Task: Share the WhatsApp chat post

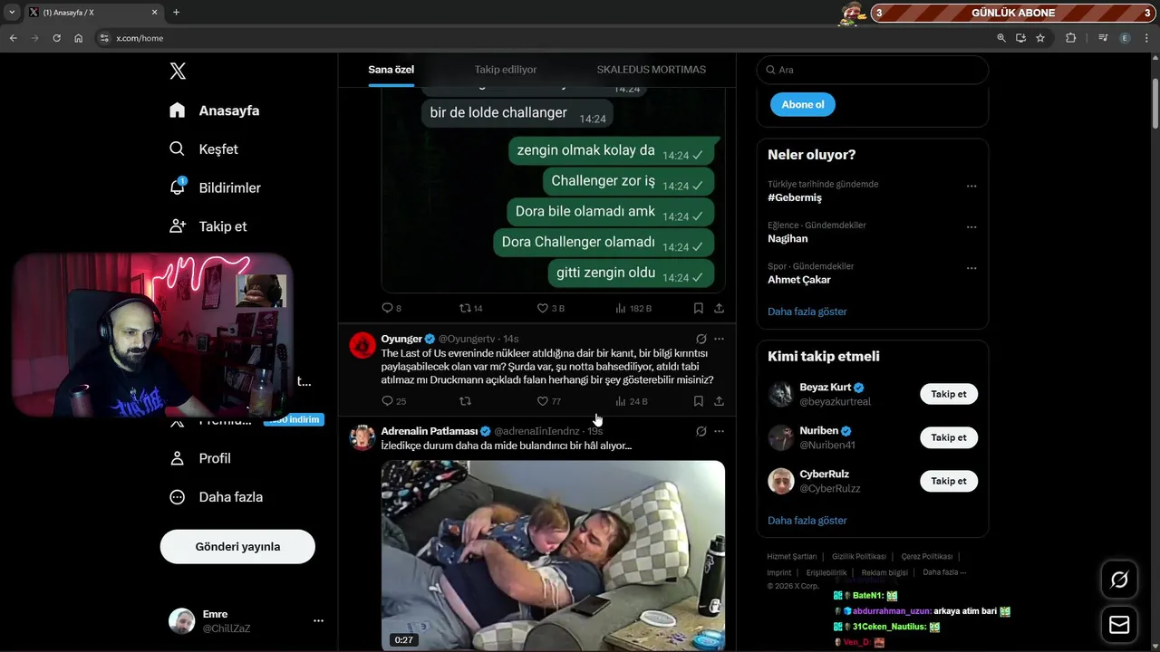Action: 719,308
